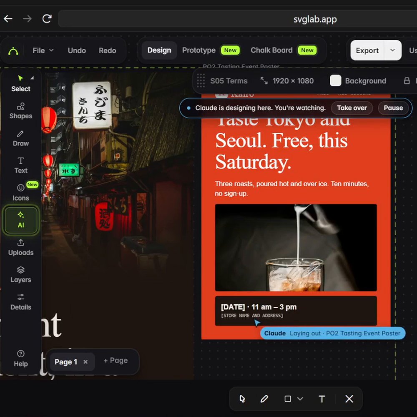Select the Page 1 tab
This screenshot has width=417, height=417.
66,362
